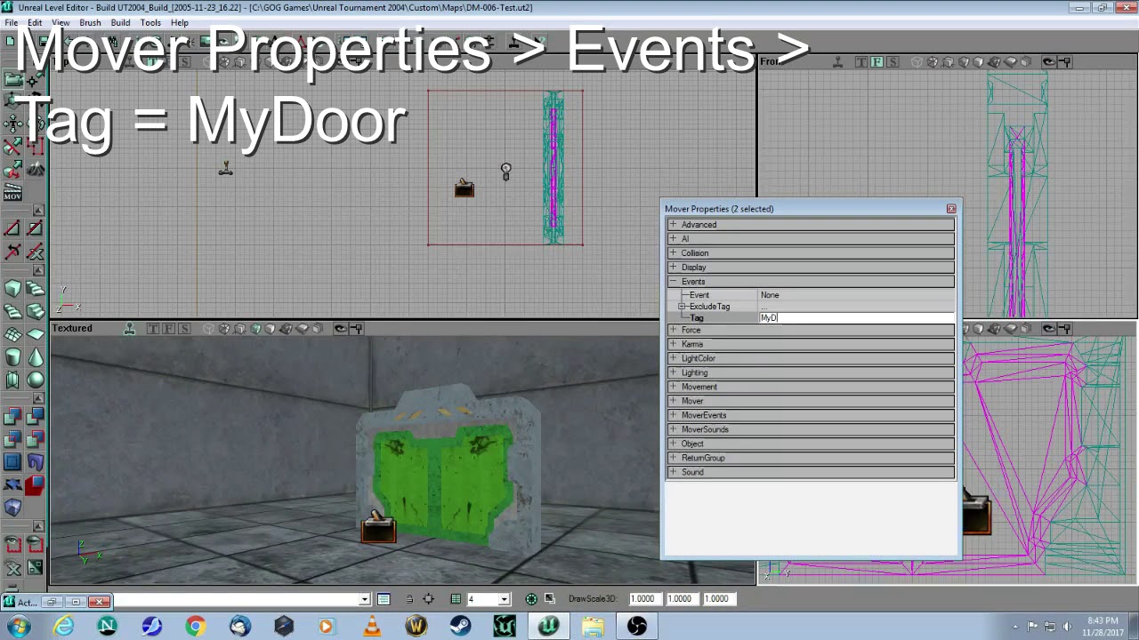Click the Add Special Brush blue square icon
The width and height of the screenshot is (1139, 640).
pyautogui.click(x=13, y=461)
